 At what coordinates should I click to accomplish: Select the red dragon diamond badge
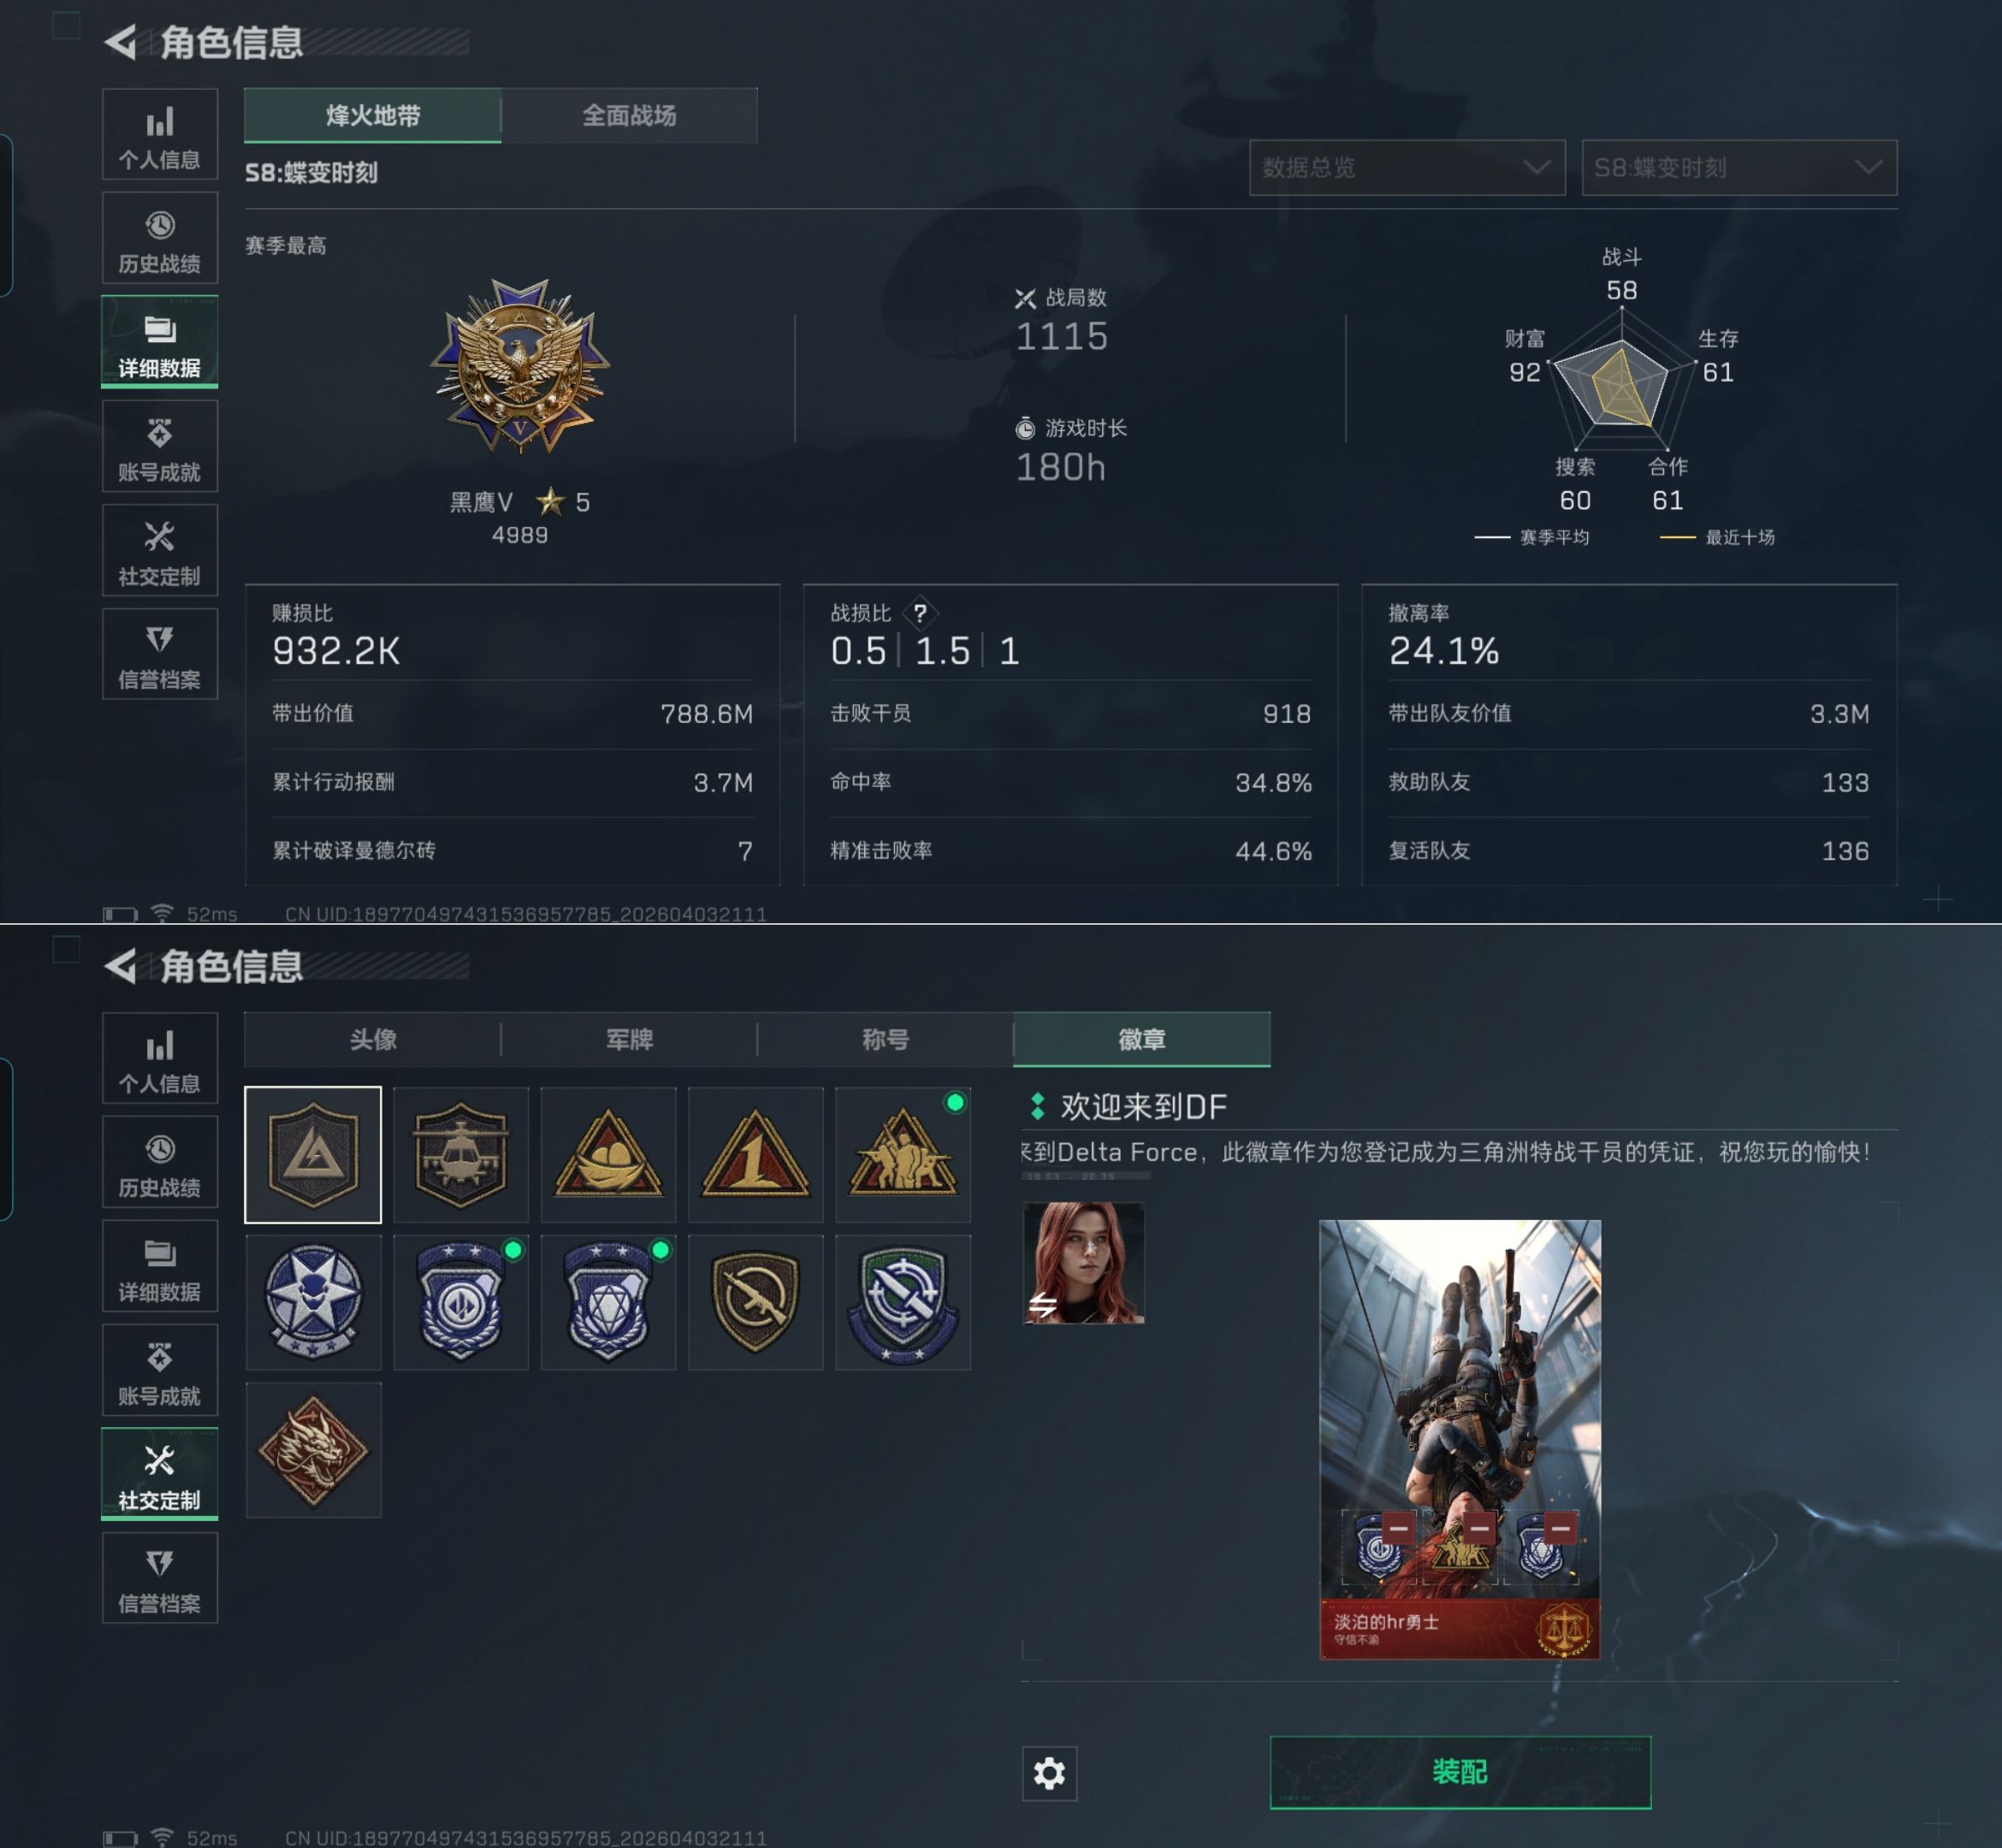point(313,1450)
